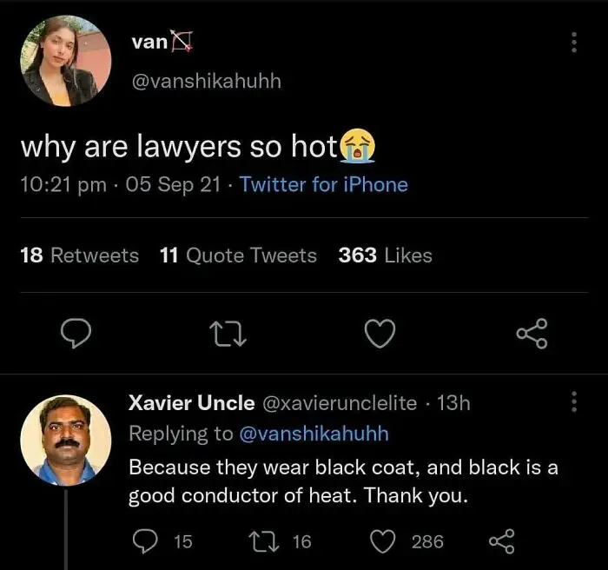Retweet the main tweet via arrows icon

pyautogui.click(x=228, y=334)
